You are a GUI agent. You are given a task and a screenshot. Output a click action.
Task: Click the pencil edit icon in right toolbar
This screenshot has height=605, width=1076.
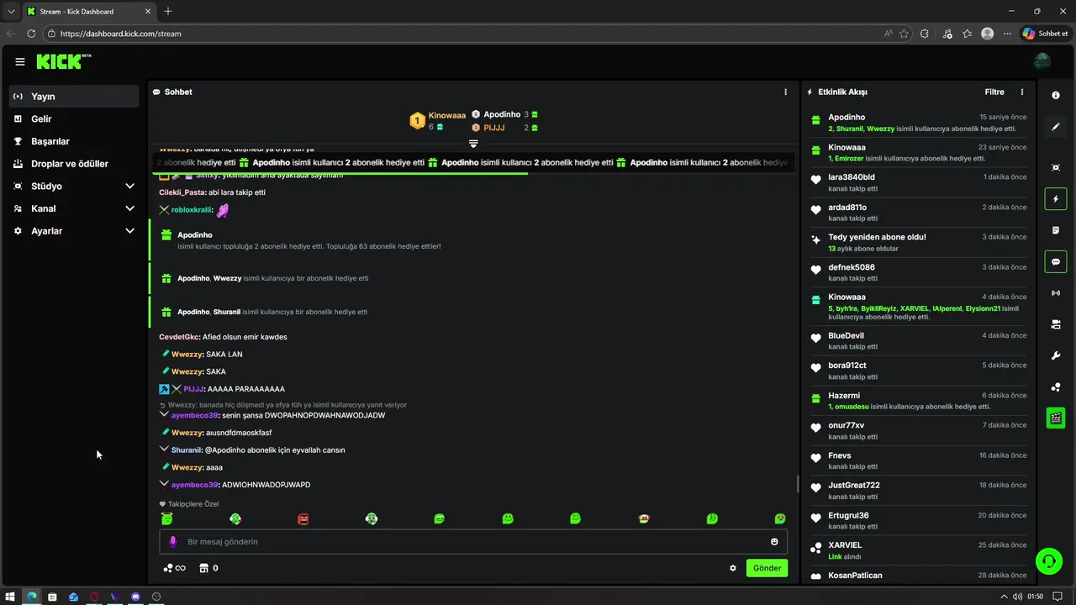pyautogui.click(x=1056, y=127)
